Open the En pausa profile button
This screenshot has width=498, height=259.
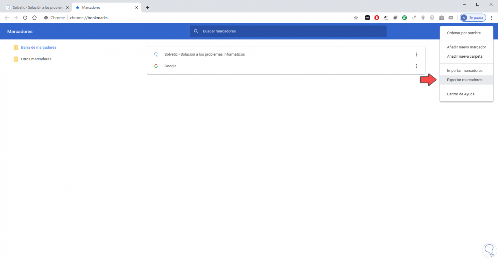pyautogui.click(x=473, y=18)
